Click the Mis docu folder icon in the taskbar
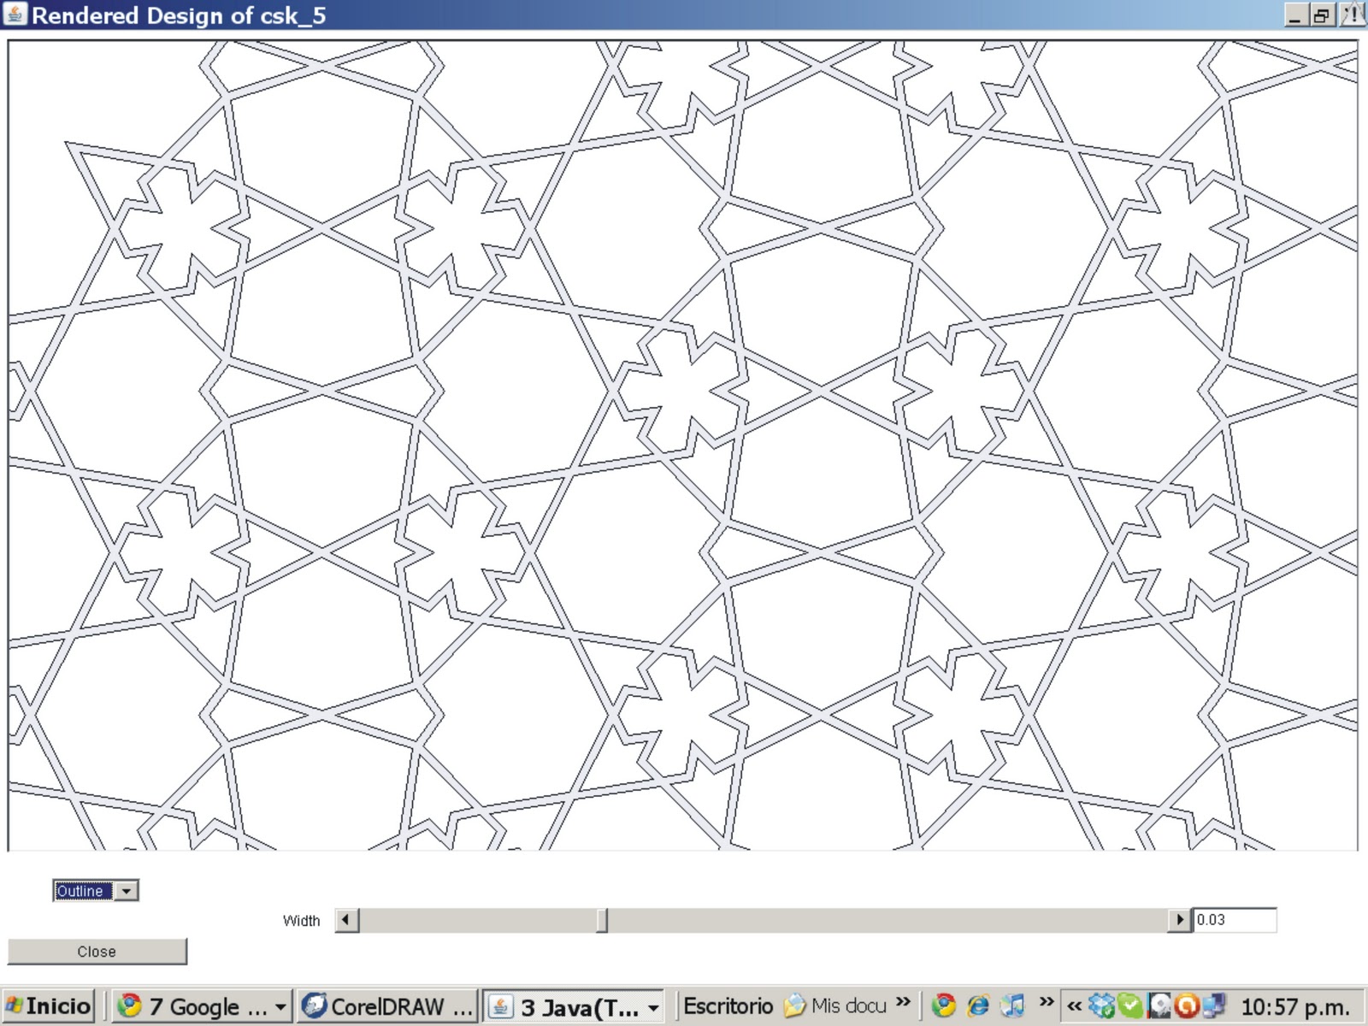The height and width of the screenshot is (1026, 1368). (795, 1005)
